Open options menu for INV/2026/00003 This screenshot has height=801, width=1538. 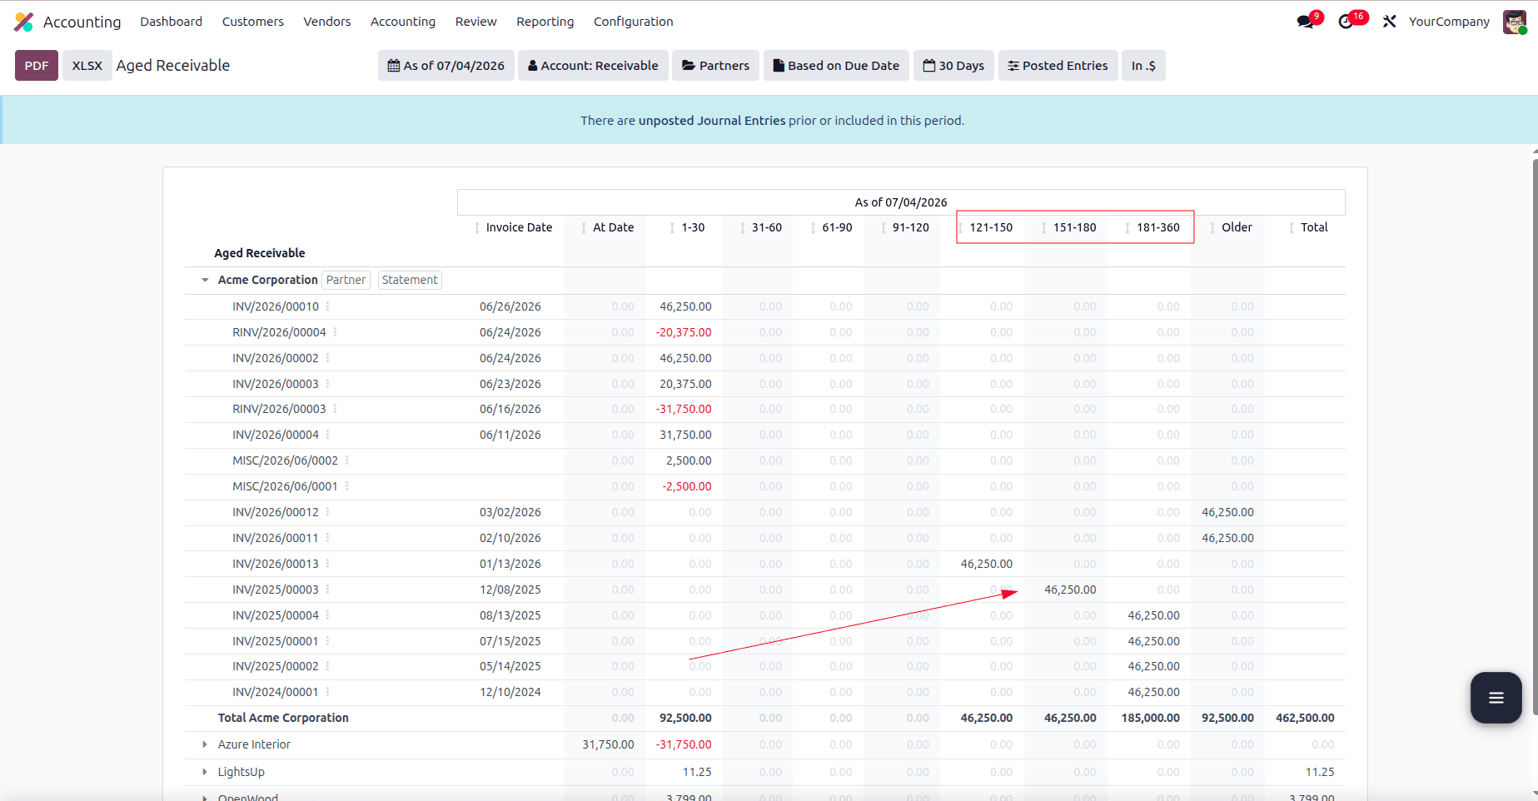pyautogui.click(x=327, y=384)
